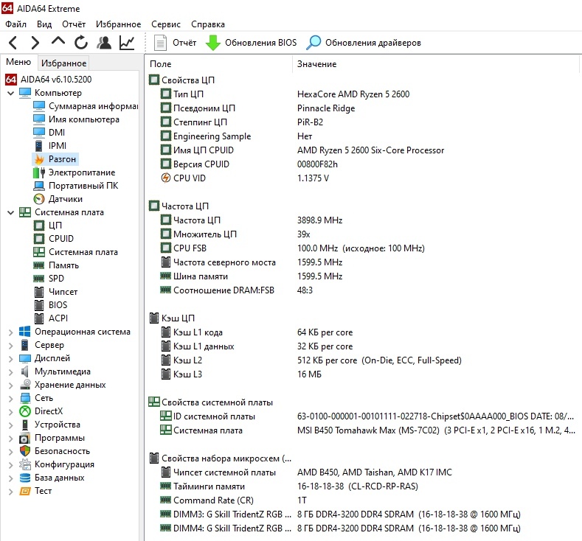Image resolution: width=582 pixels, height=541 pixels.
Task: Select the Разгон flame icon
Action: coord(39,159)
